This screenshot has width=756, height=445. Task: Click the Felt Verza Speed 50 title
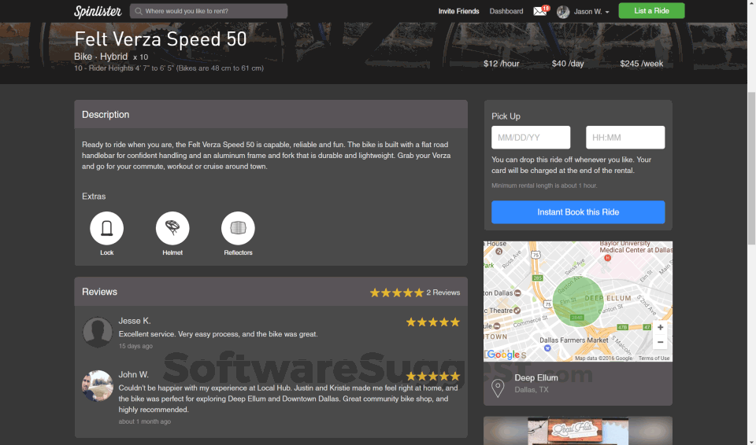pyautogui.click(x=160, y=39)
